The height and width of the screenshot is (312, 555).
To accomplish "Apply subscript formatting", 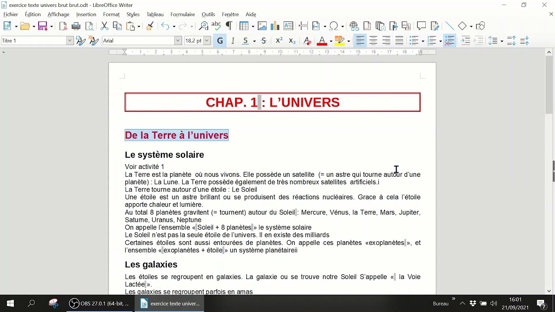I will (x=292, y=41).
